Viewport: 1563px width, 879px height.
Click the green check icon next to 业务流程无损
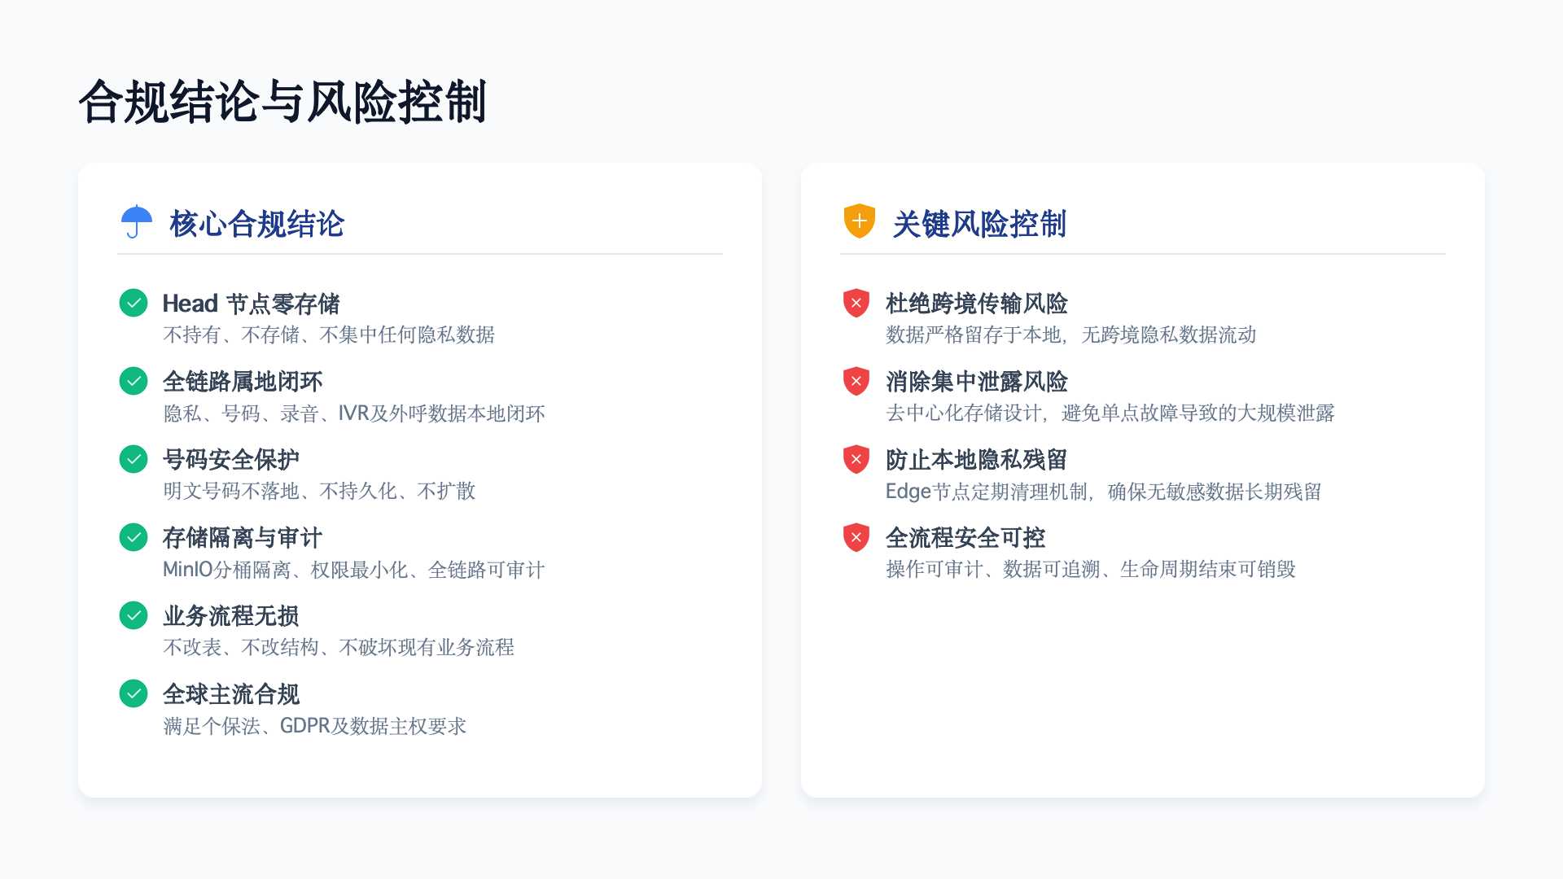tap(134, 615)
